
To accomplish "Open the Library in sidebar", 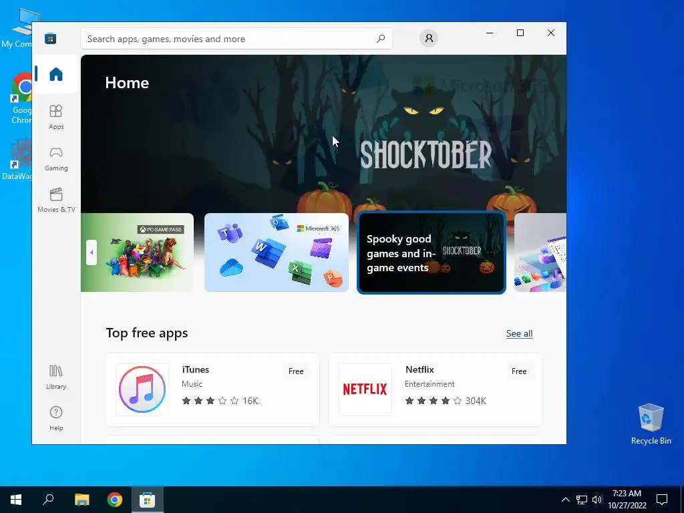I will pyautogui.click(x=56, y=377).
